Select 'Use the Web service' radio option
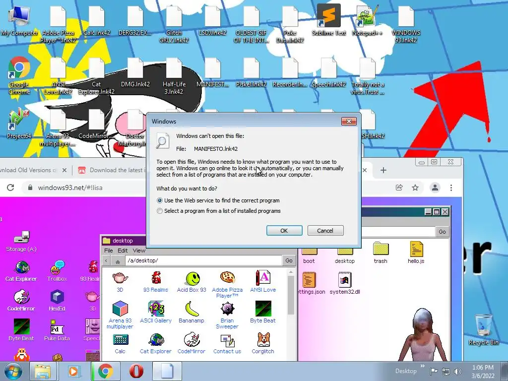 159,200
